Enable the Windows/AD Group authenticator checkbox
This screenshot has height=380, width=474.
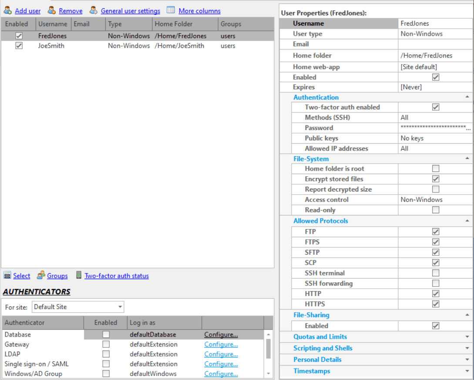coord(106,373)
